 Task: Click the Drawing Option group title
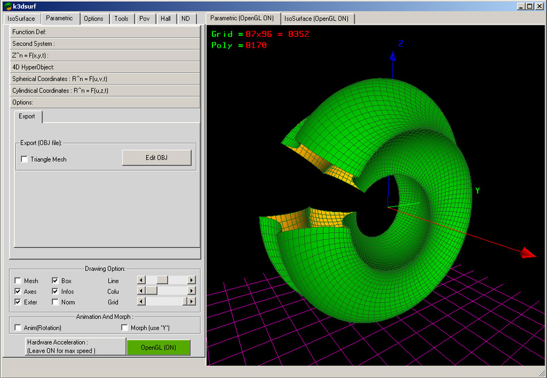[105, 269]
